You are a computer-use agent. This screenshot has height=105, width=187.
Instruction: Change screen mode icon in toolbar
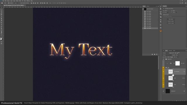1,44
